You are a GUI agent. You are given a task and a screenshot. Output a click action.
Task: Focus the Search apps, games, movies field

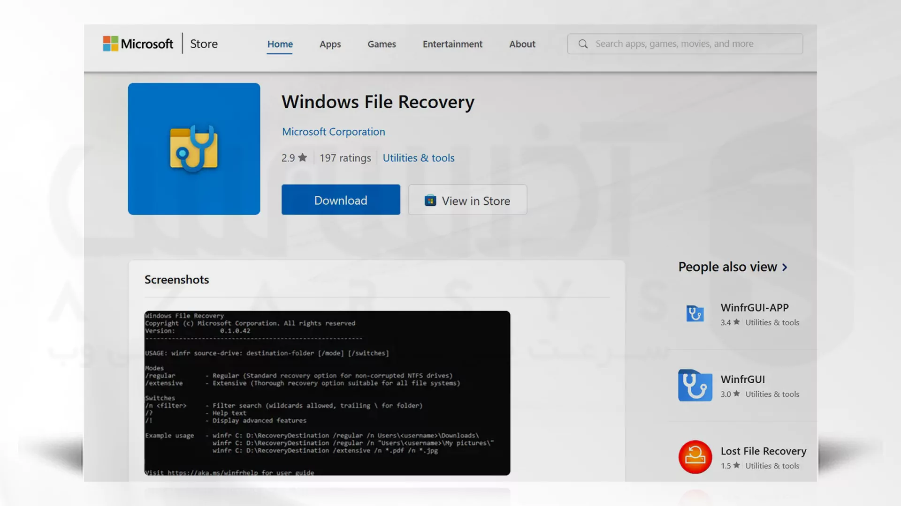(x=685, y=44)
